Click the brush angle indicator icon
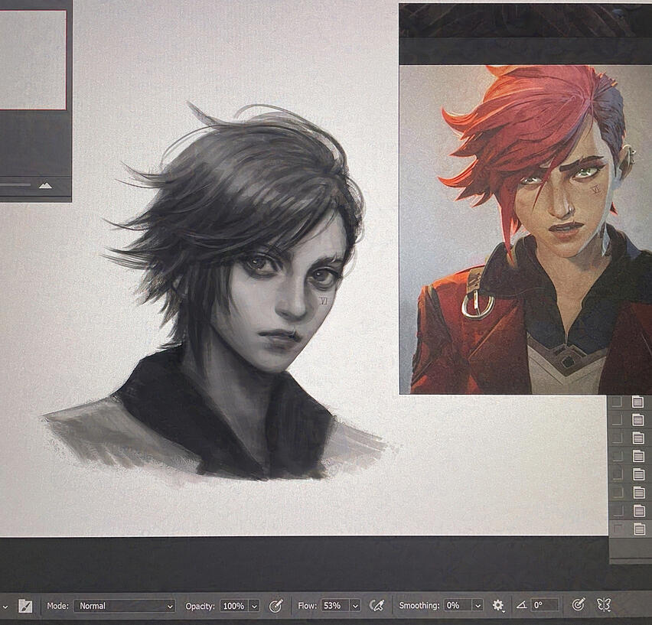The height and width of the screenshot is (625, 652). click(523, 605)
